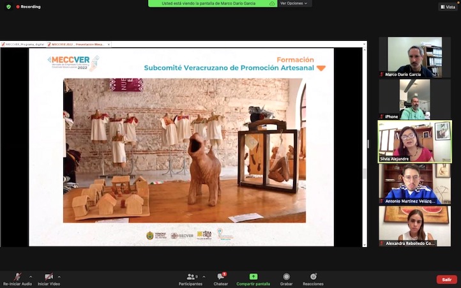Switch to the MECCVER_Programa_digital tab
This screenshot has width=461, height=288.
(23, 45)
